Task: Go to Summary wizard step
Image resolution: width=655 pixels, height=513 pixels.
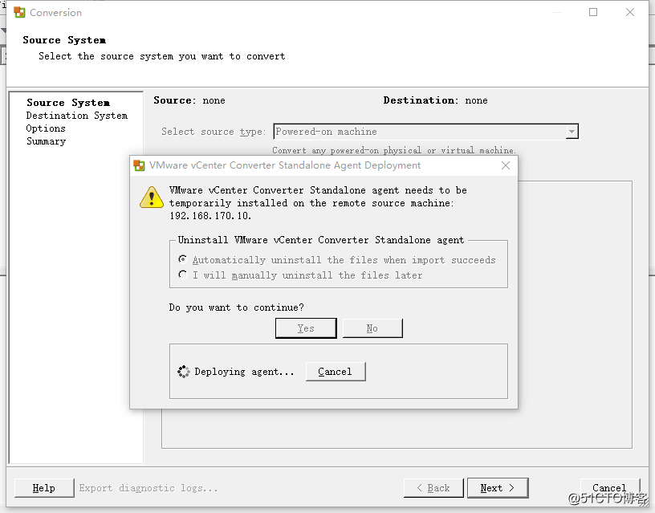Action: pos(46,141)
